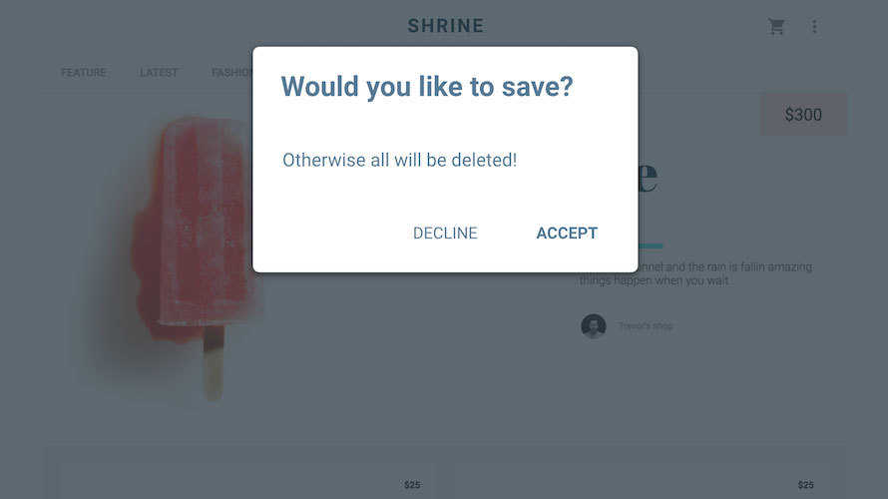Select the LATEST tab
Screen dimensions: 888x499
pos(159,73)
